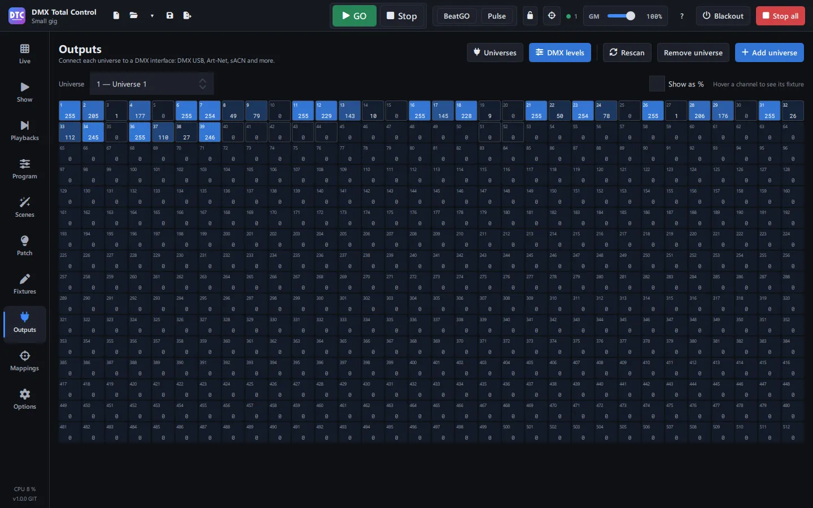Open the Fixtures section
Image resolution: width=813 pixels, height=508 pixels.
click(x=25, y=284)
